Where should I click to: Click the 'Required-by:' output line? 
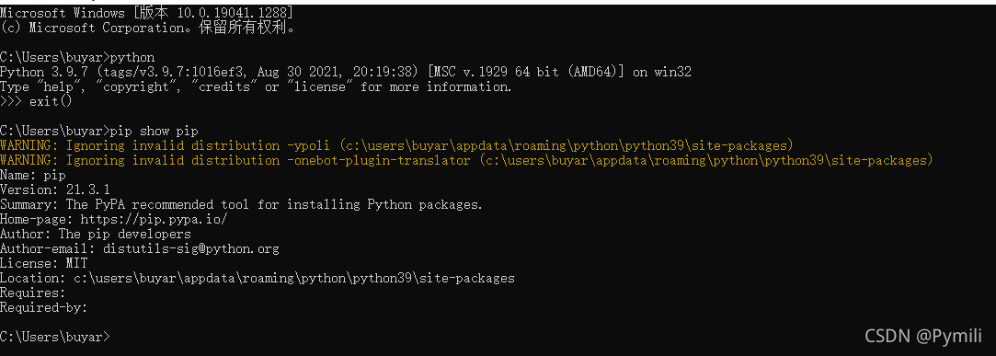[44, 307]
